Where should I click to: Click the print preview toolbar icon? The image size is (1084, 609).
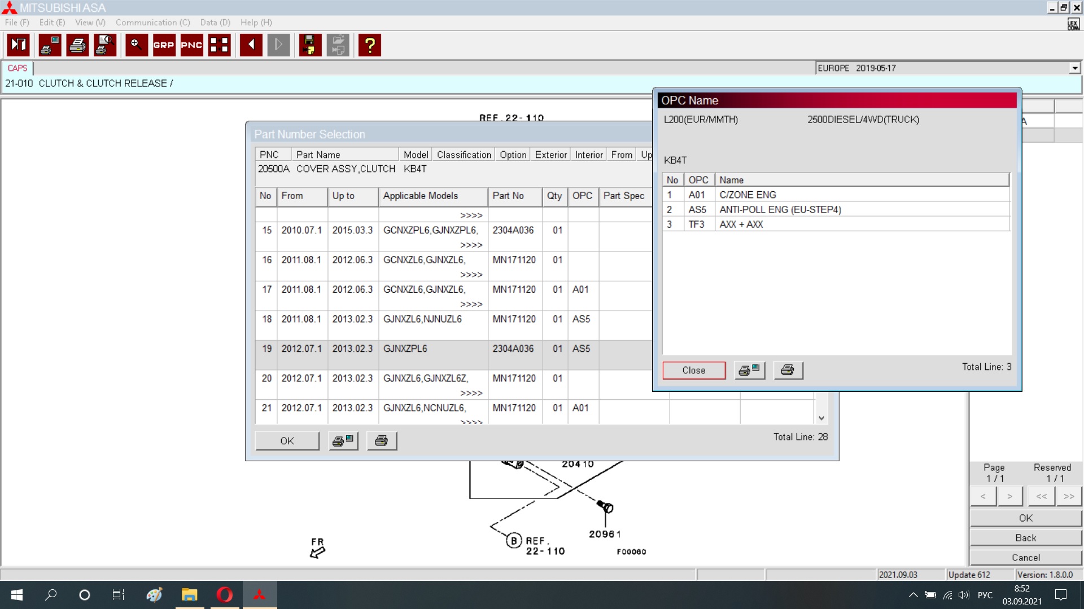click(x=105, y=45)
